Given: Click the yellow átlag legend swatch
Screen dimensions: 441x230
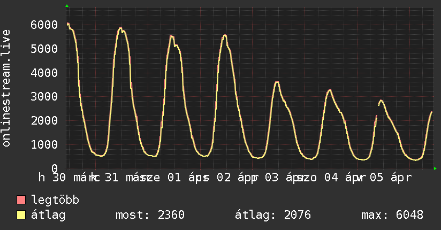Looking at the screenshot, I should coord(21,215).
